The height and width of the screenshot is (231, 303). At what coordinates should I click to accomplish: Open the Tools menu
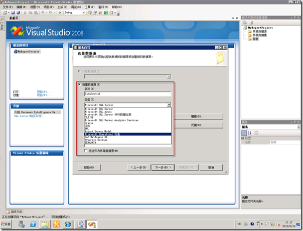[90, 7]
